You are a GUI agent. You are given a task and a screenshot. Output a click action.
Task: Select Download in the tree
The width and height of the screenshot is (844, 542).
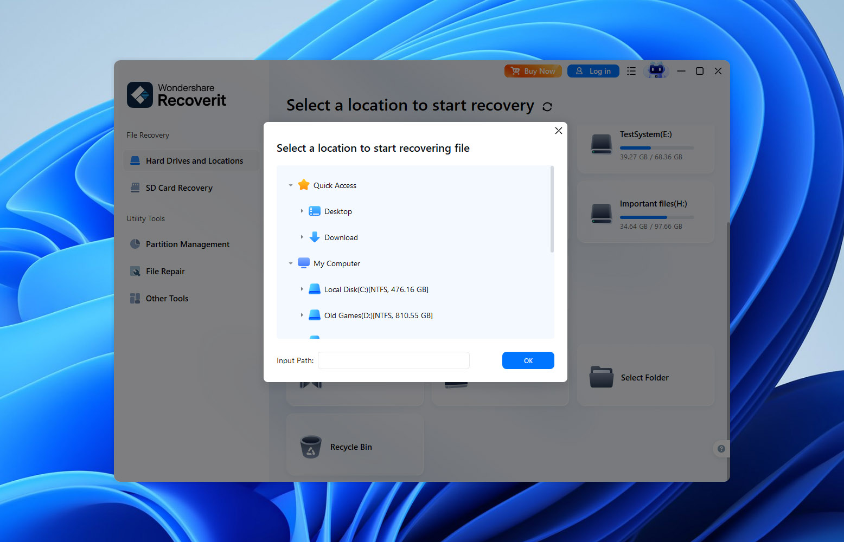point(341,237)
